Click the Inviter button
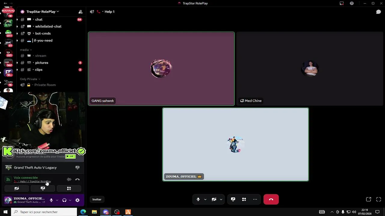385x216 pixels. (x=97, y=199)
